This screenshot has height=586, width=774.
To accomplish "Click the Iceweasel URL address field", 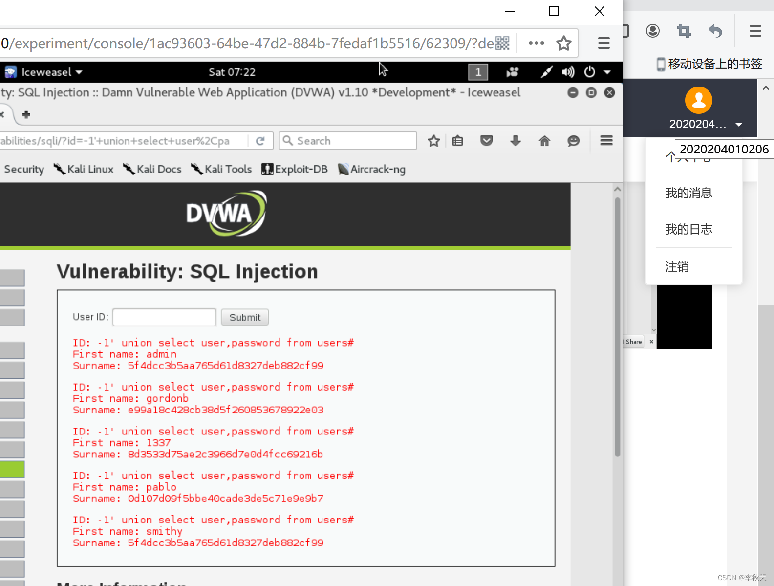I will (122, 141).
